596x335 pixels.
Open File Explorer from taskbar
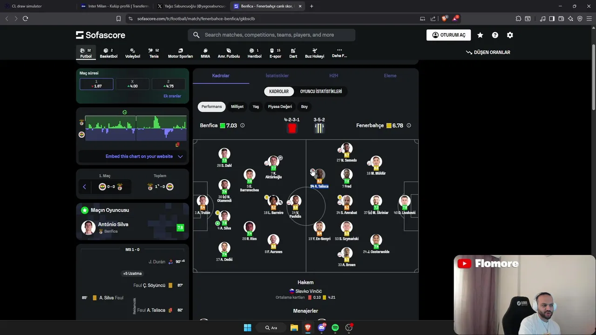(x=294, y=328)
